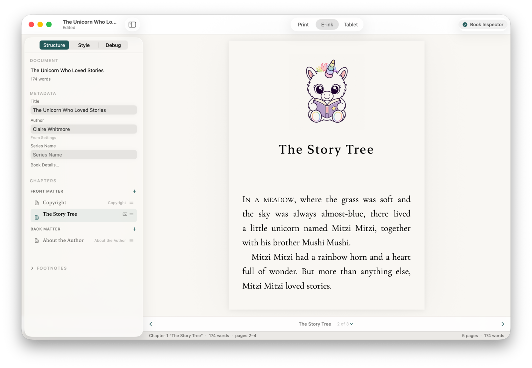Switch preview to Print mode
The image size is (532, 368).
[x=303, y=25]
